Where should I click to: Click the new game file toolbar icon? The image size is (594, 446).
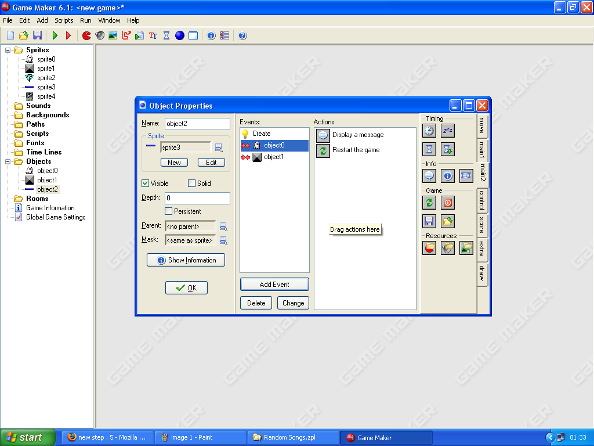click(10, 35)
